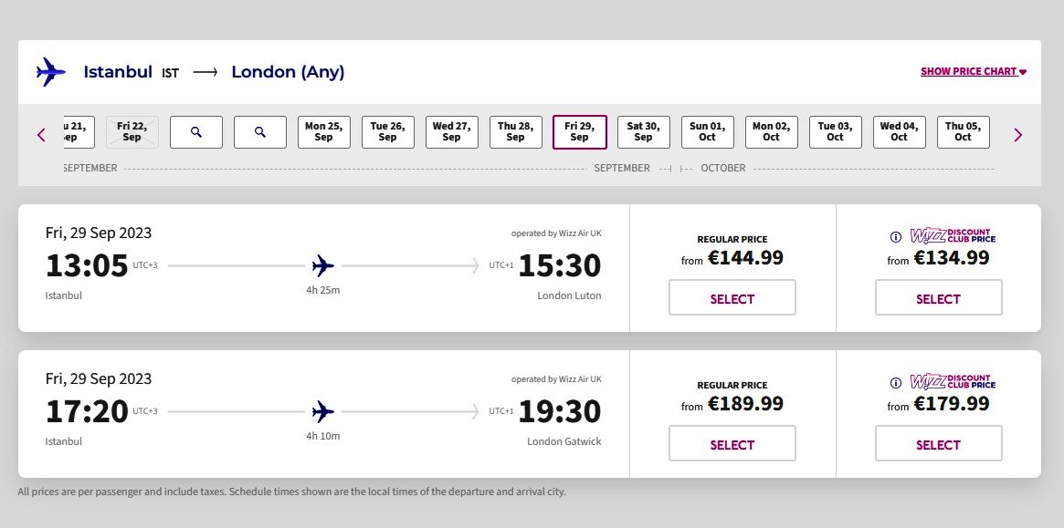This screenshot has height=528, width=1064.
Task: Select Mon 25, Sep date tab
Action: tap(323, 132)
